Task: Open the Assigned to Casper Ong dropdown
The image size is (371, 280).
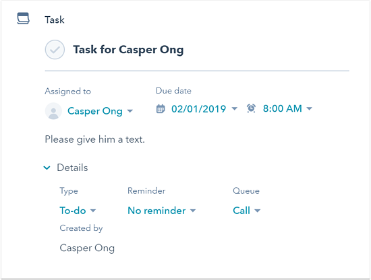Action: point(100,111)
